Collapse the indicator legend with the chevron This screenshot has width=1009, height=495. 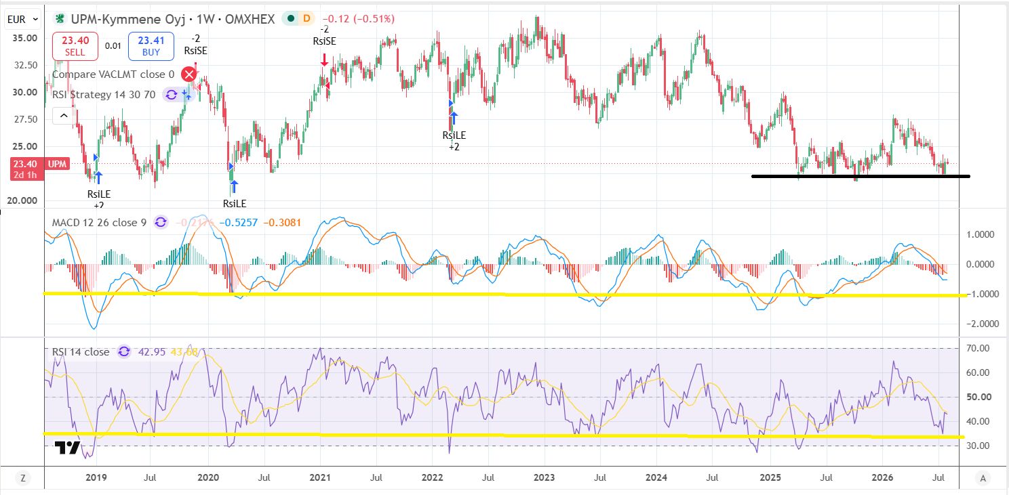[x=64, y=116]
